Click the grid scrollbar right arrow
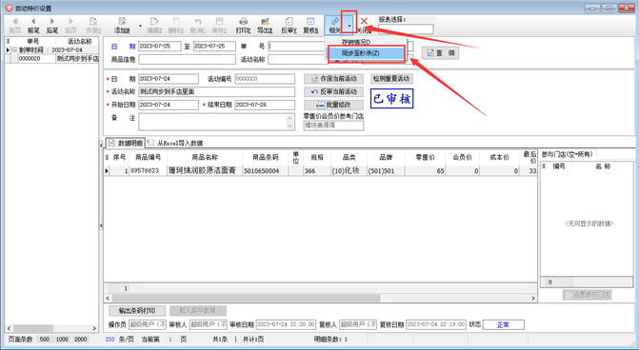 tap(533, 299)
